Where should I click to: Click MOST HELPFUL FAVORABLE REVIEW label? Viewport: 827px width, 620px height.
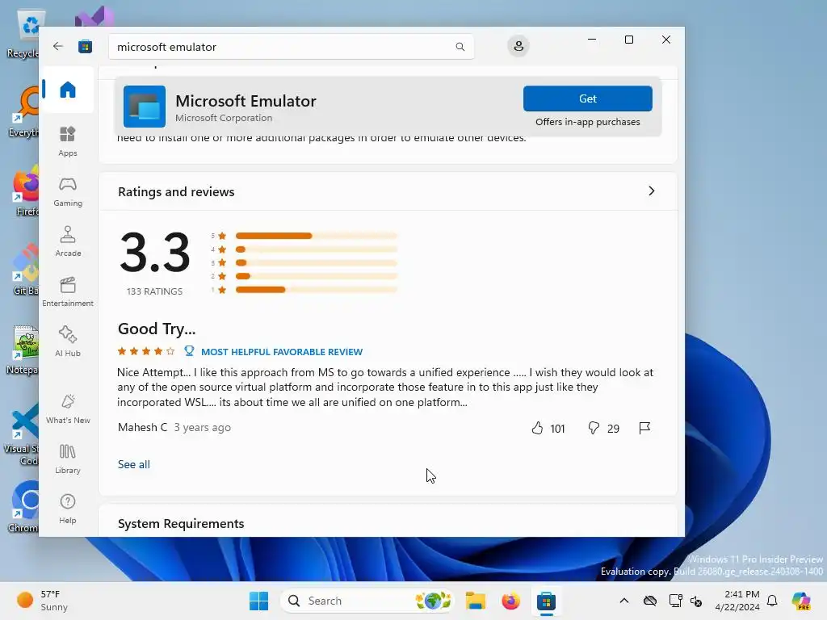[282, 352]
